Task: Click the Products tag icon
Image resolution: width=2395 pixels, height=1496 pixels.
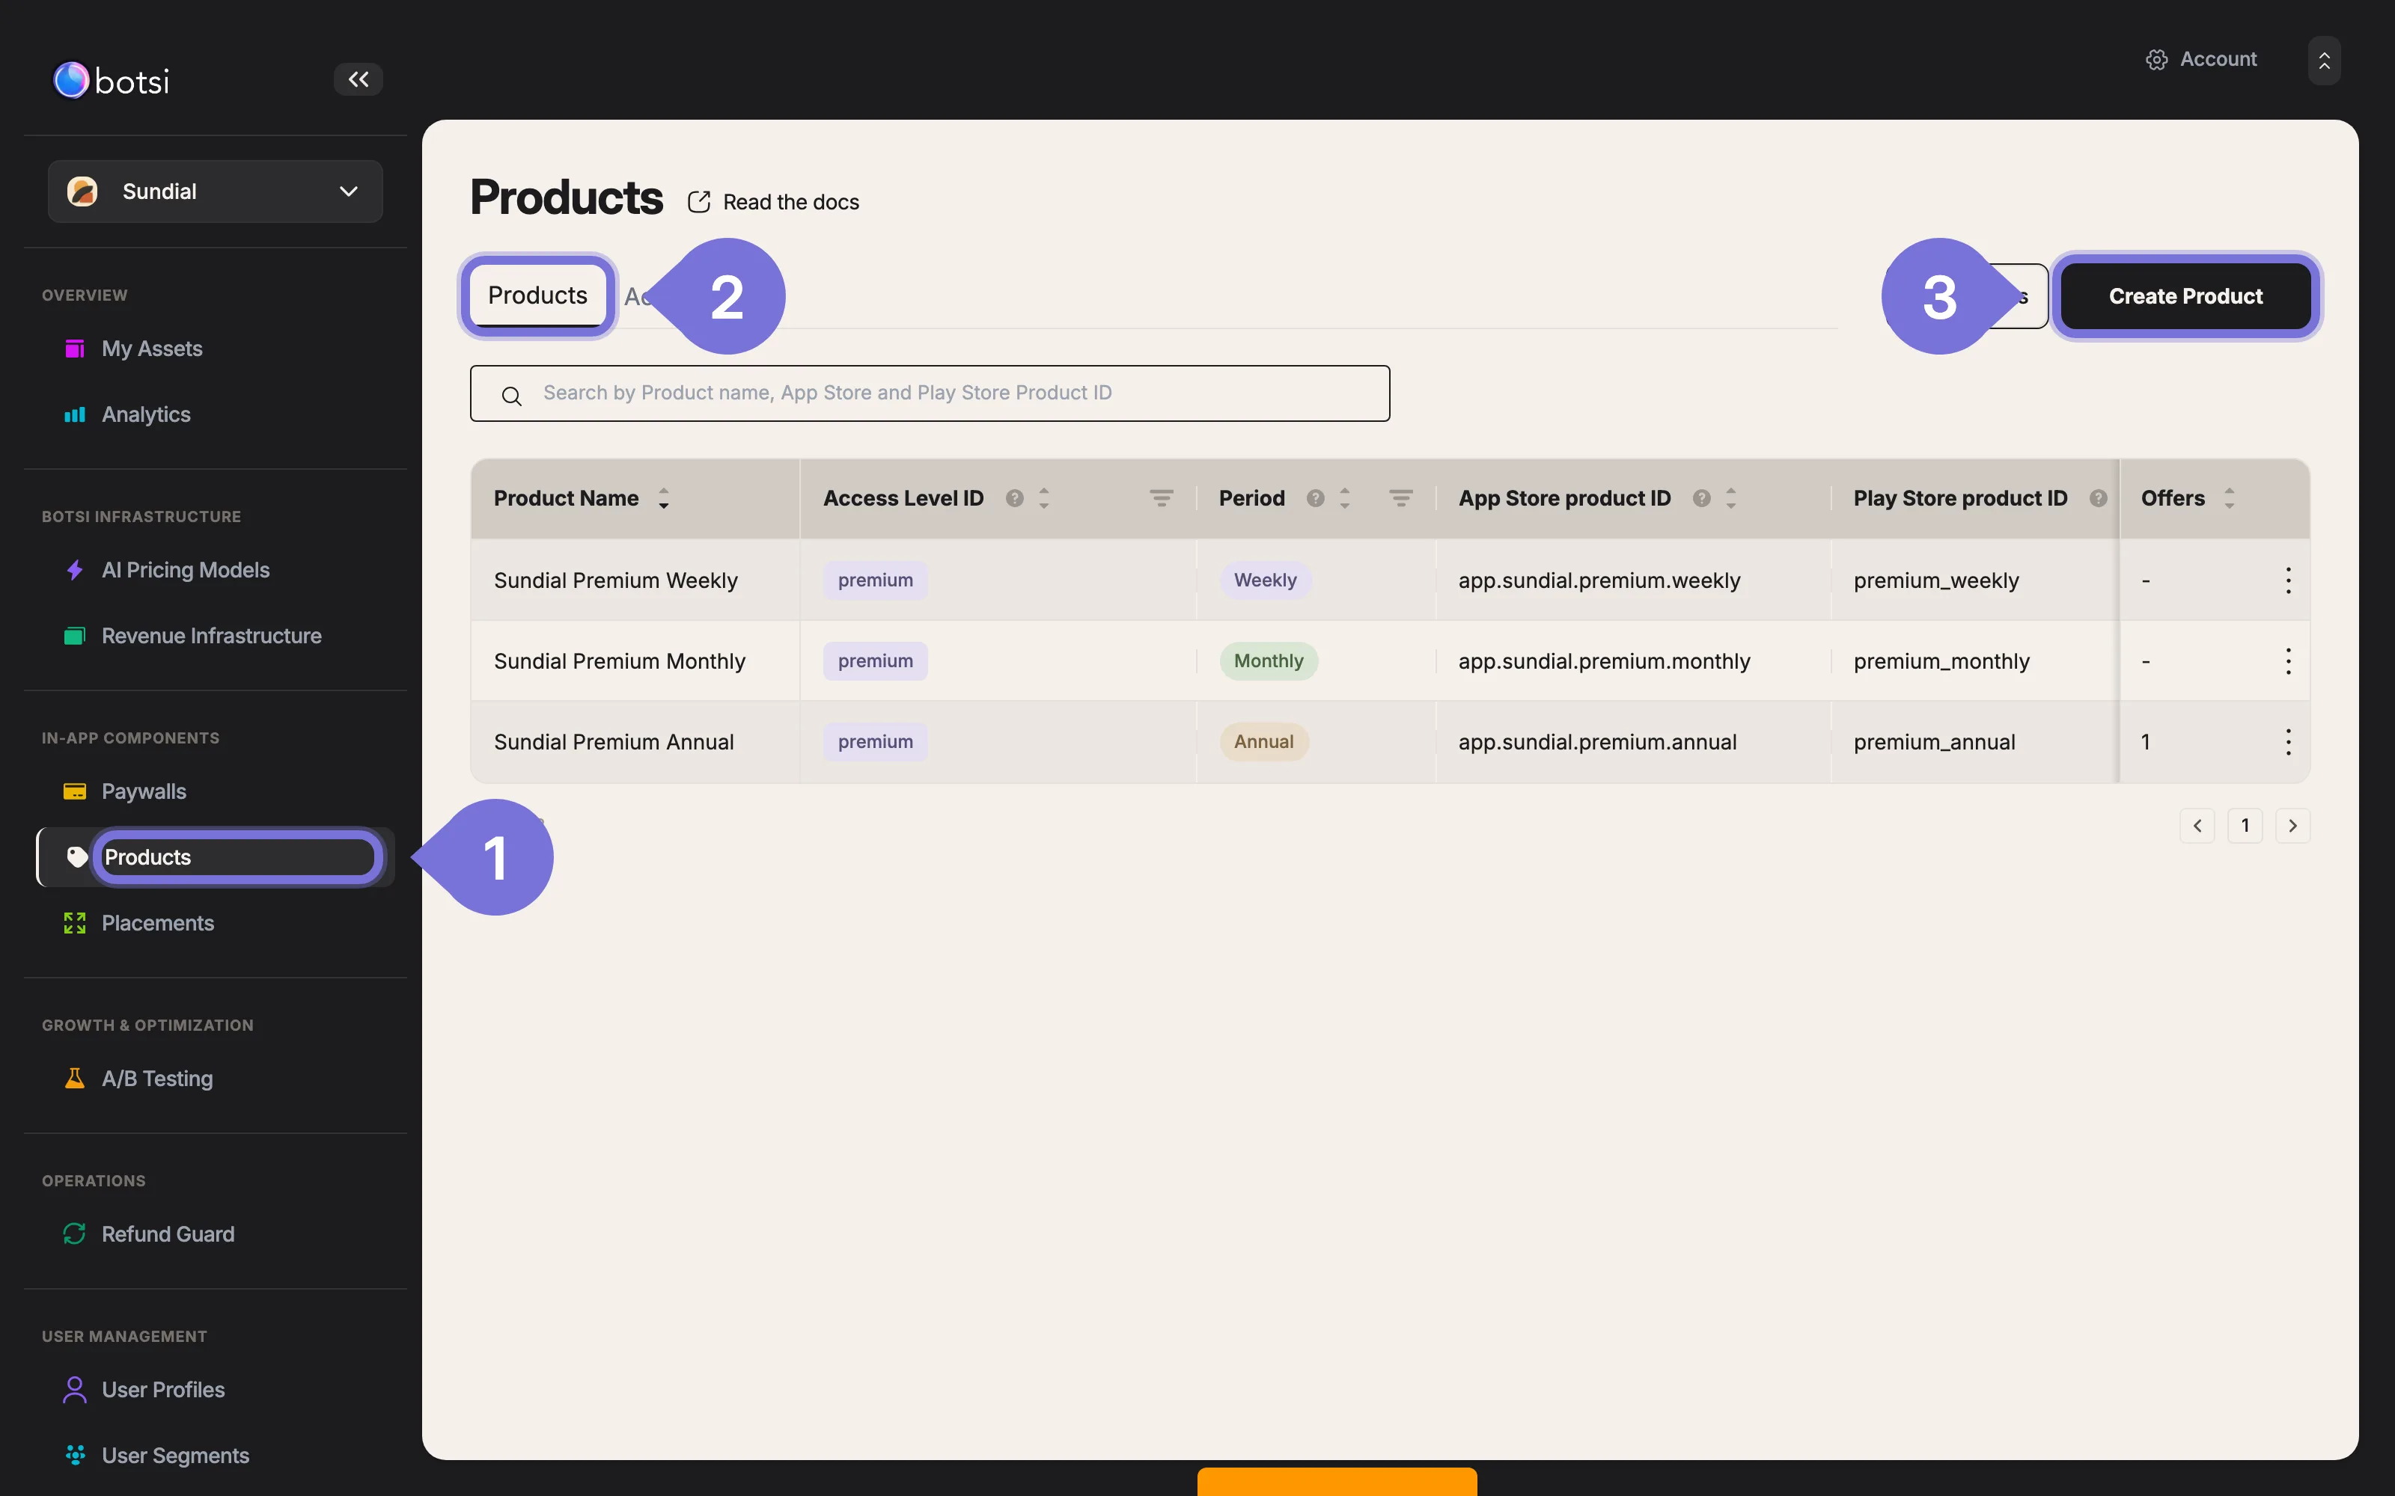Action: (76, 857)
